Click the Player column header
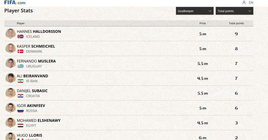This screenshot has height=140, width=268. [x=21, y=23]
